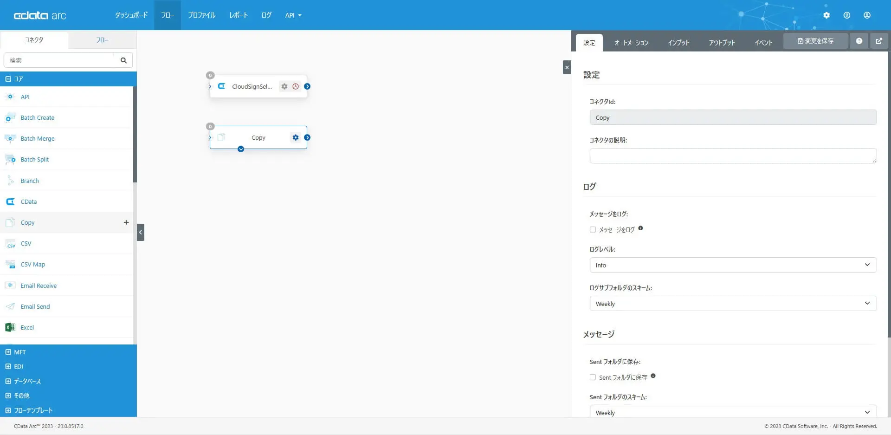Switch to イベント tab
Image resolution: width=891 pixels, height=435 pixels.
(763, 43)
